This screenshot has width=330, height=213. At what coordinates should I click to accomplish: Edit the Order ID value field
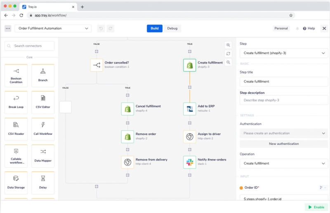coord(284,198)
